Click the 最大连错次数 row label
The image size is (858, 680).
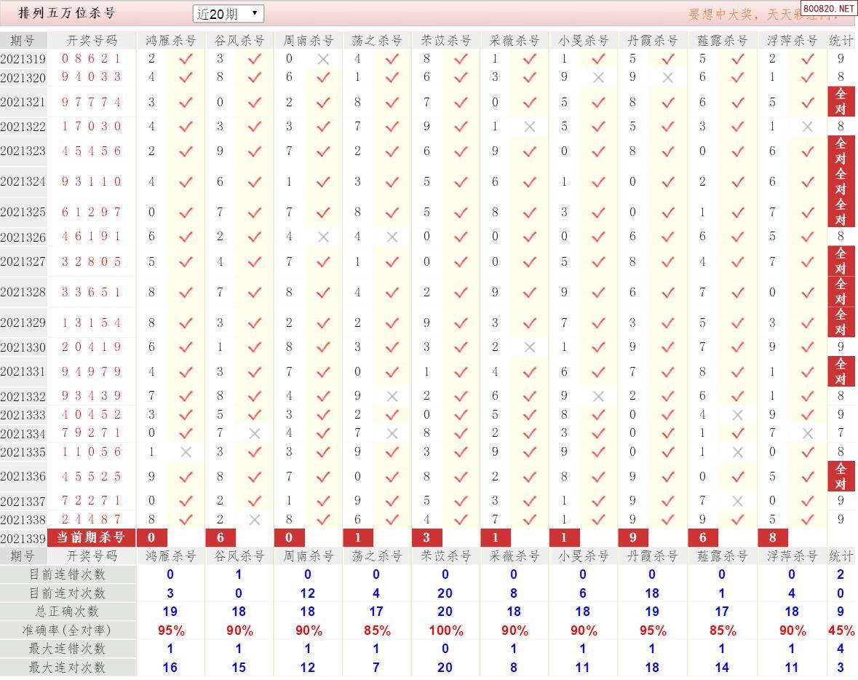pyautogui.click(x=67, y=649)
